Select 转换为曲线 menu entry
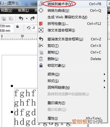Screen dimensions: 110x127 (x=72, y=11)
